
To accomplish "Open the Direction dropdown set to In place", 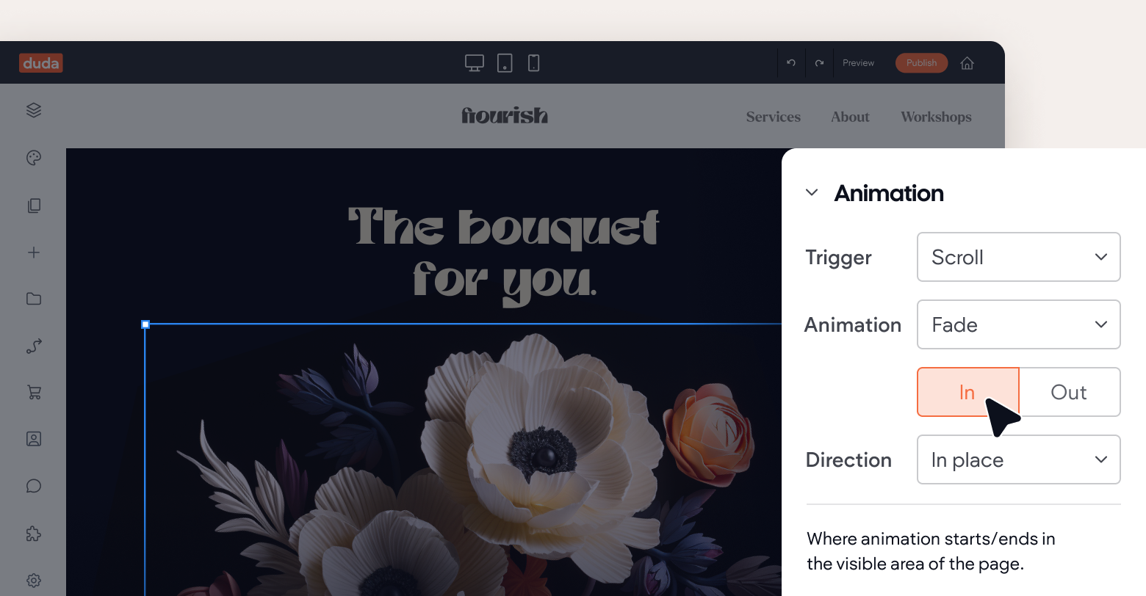I will tap(1018, 459).
